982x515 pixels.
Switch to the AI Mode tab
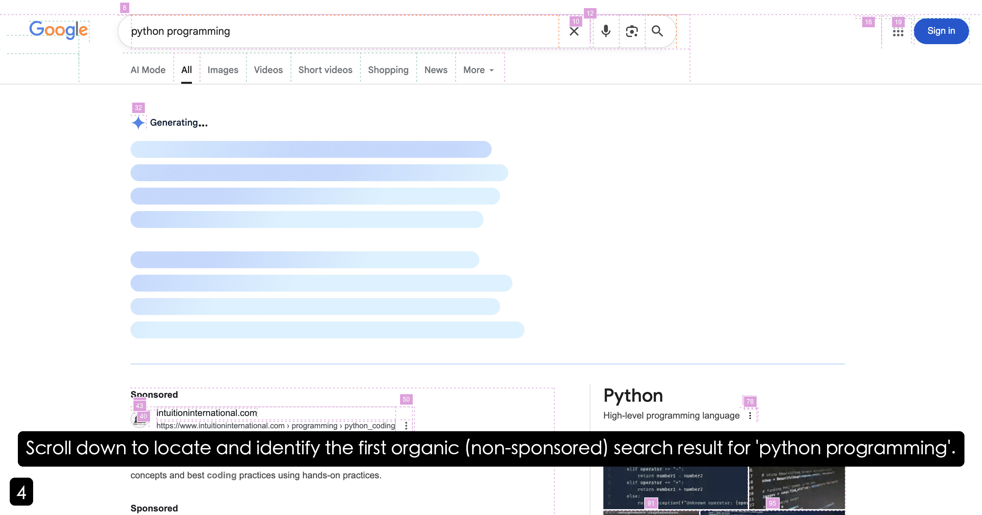148,70
